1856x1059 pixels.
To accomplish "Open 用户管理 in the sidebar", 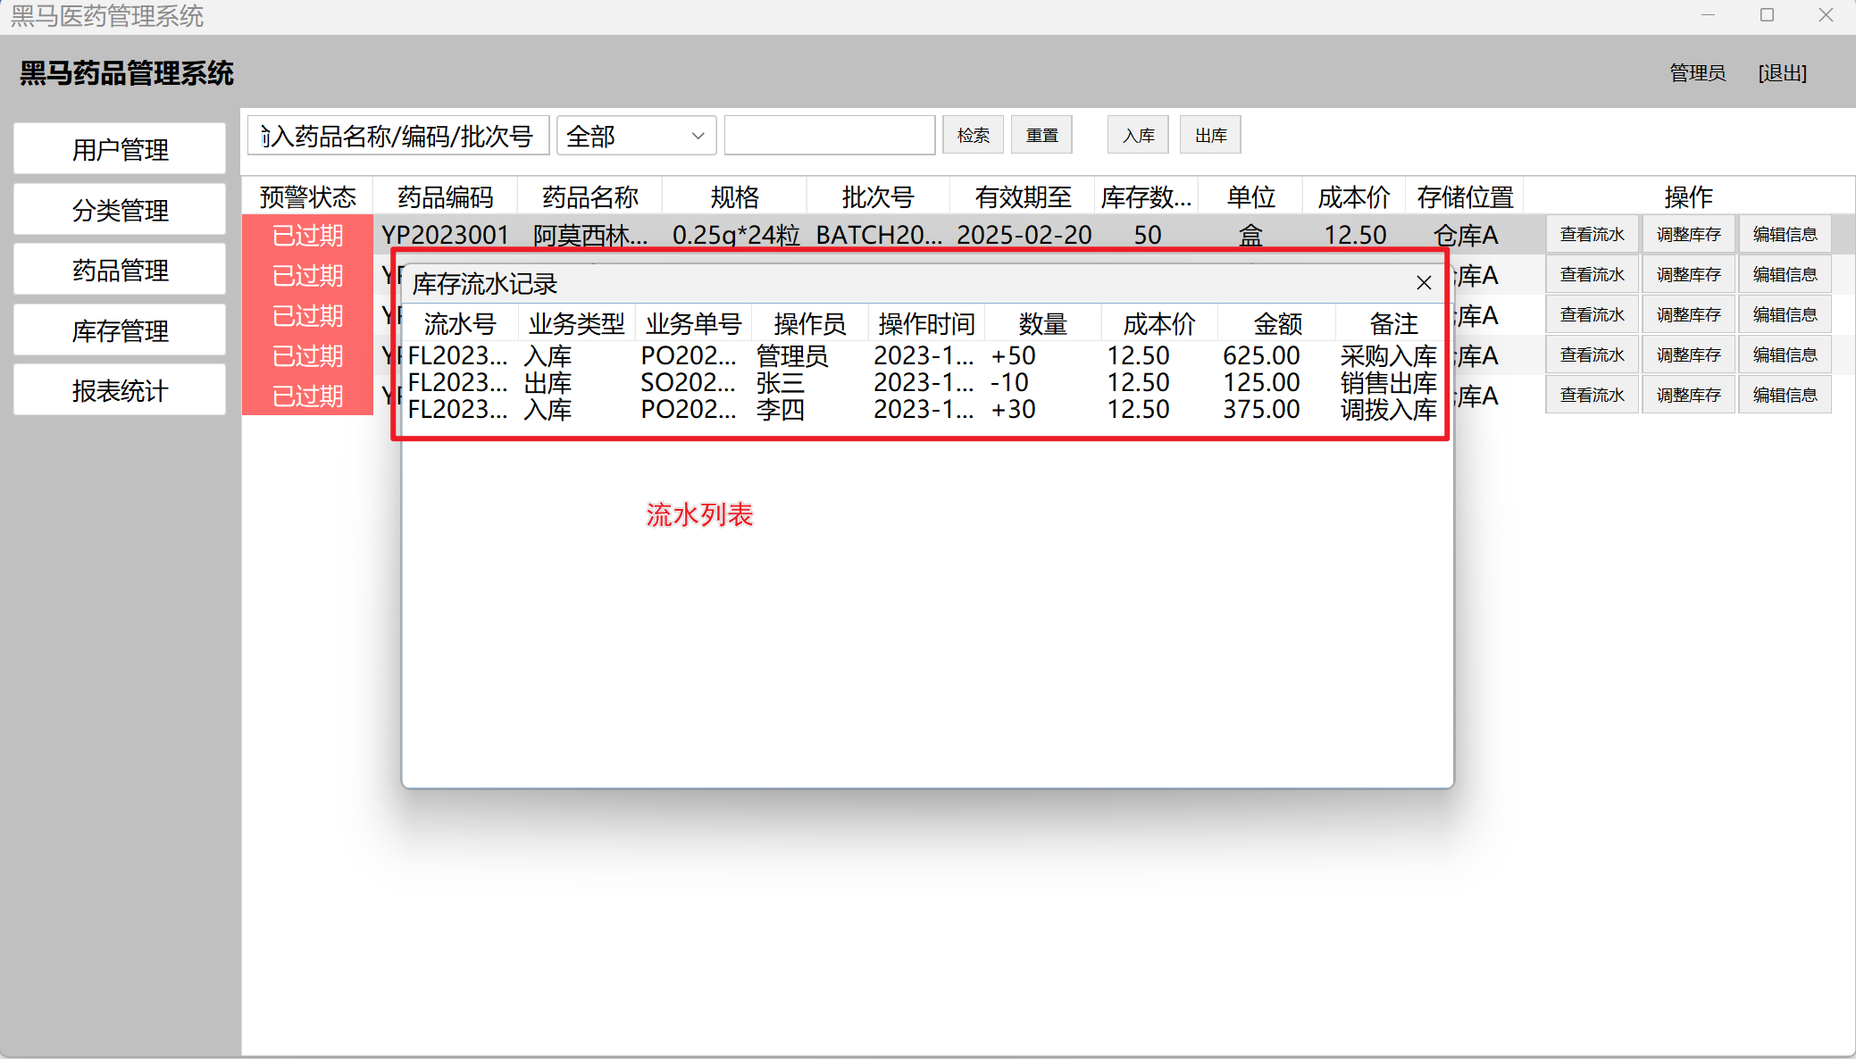I will coord(120,149).
